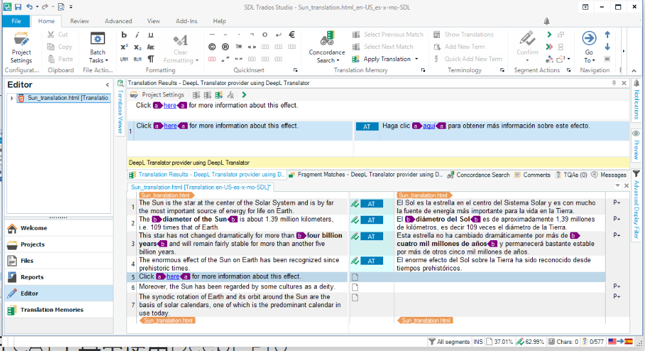The width and height of the screenshot is (645, 351).
Task: Switch to the View ribbon tab
Action: tap(154, 21)
